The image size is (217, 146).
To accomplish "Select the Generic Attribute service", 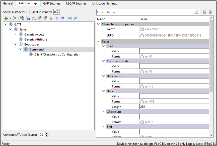I will pos(36,39).
